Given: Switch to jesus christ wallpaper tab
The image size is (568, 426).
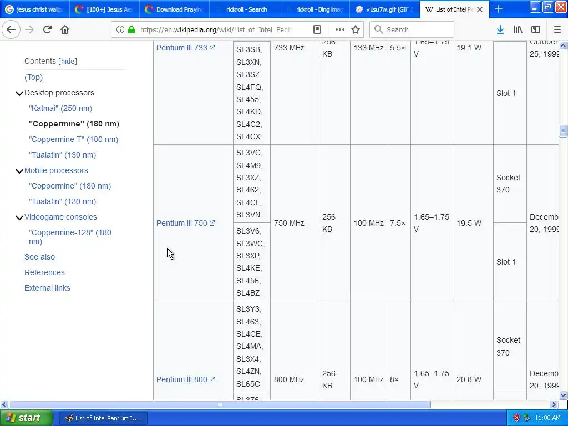Looking at the screenshot, I should [x=35, y=9].
